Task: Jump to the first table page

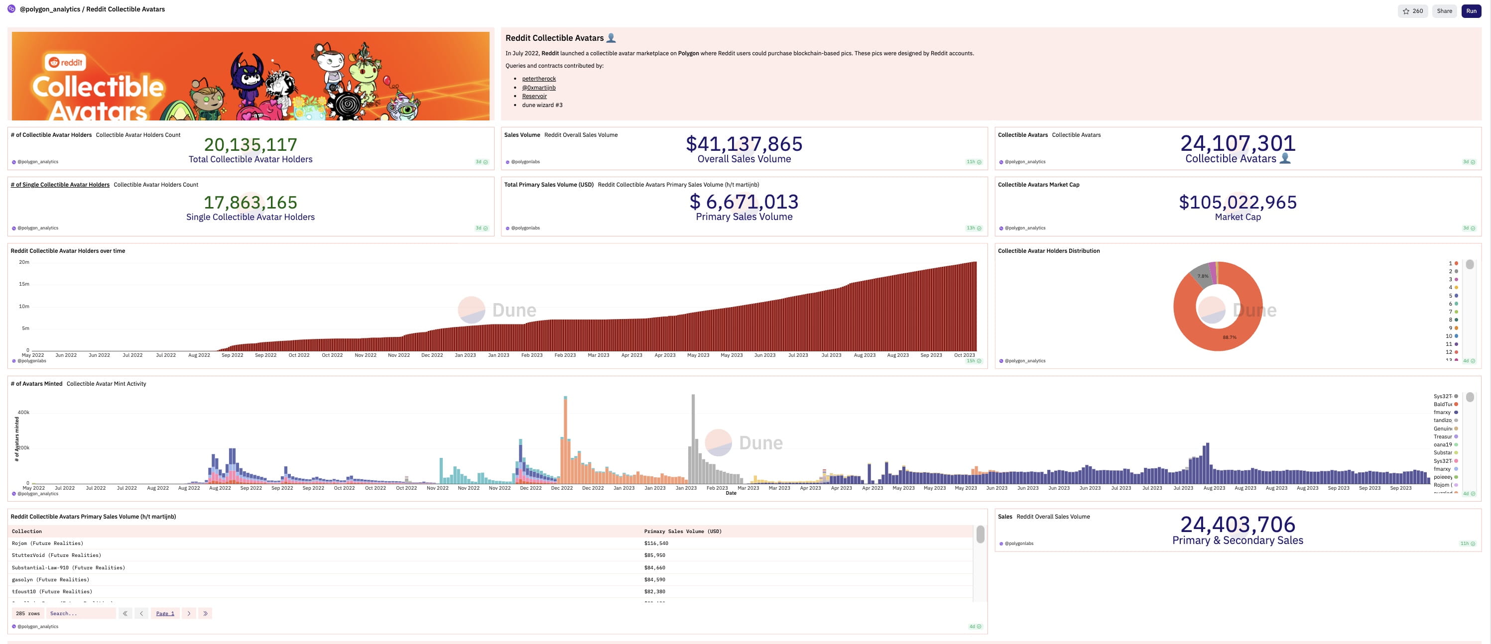Action: click(x=125, y=613)
